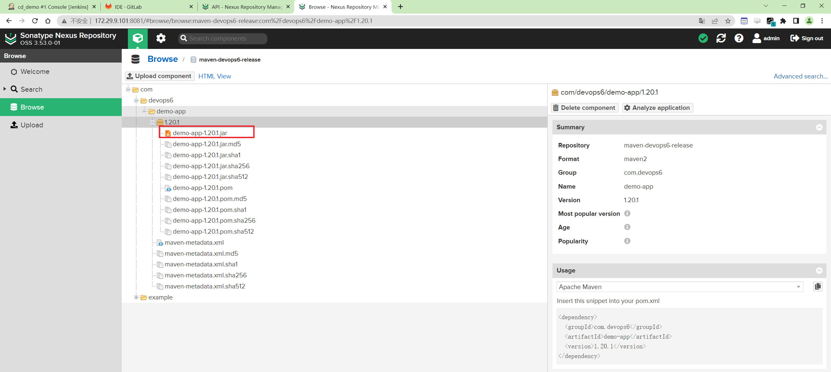
Task: Select maven-metadata.xml file
Action: point(194,243)
